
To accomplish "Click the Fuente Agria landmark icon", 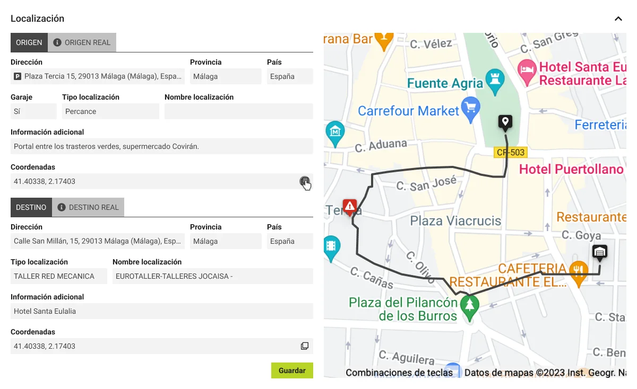I will [x=495, y=80].
